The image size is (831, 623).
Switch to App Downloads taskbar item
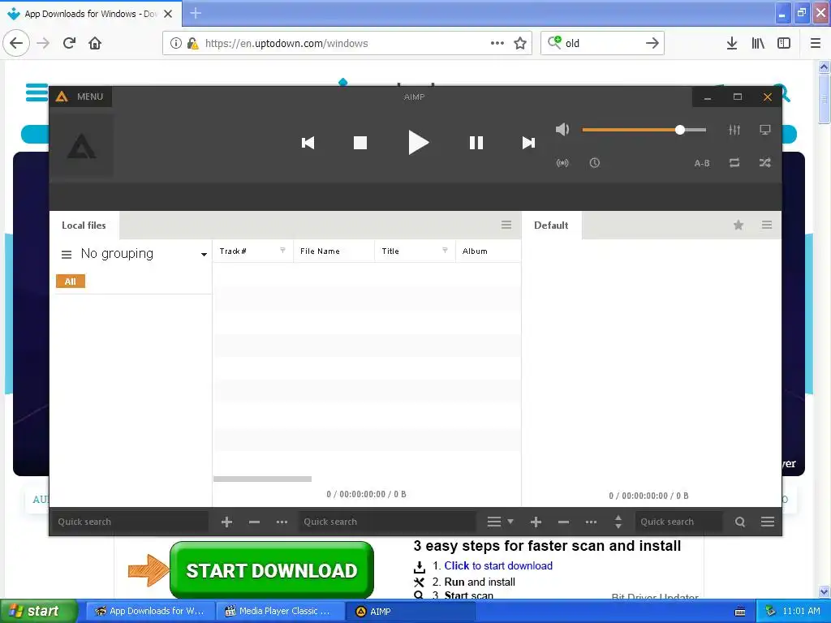point(150,612)
